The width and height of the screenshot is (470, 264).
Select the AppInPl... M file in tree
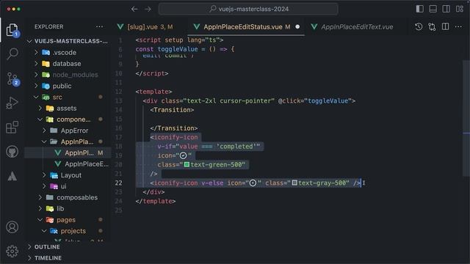click(68, 153)
